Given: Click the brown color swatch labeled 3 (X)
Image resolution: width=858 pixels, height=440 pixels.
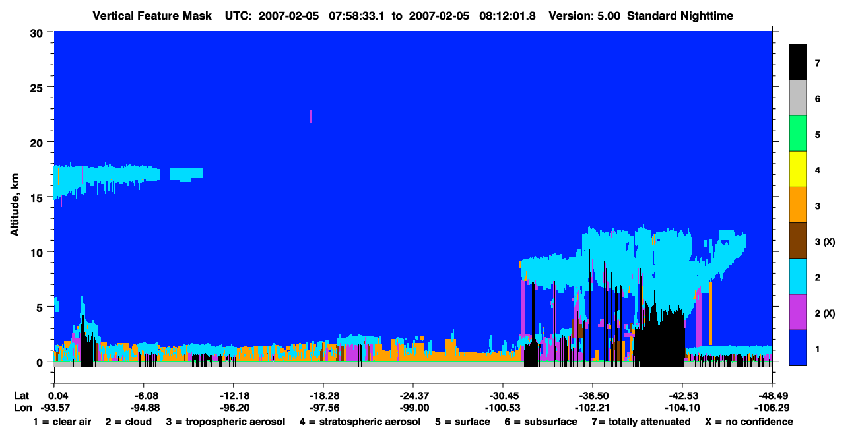Looking at the screenshot, I should 798,241.
